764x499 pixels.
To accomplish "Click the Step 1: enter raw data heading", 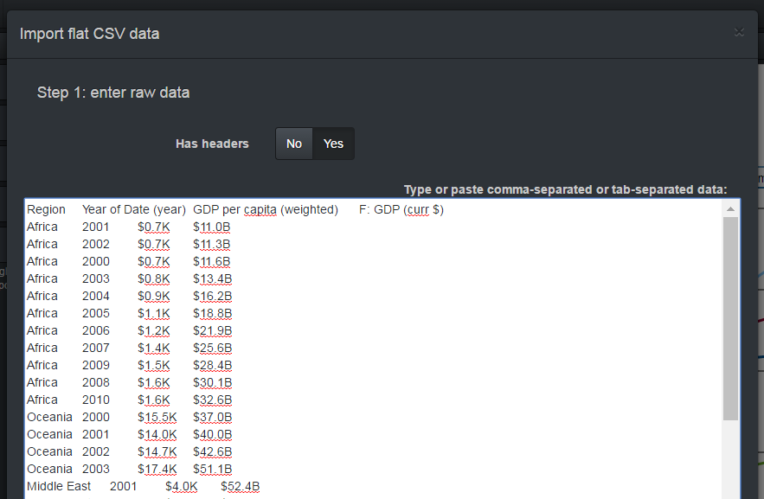I will point(113,93).
